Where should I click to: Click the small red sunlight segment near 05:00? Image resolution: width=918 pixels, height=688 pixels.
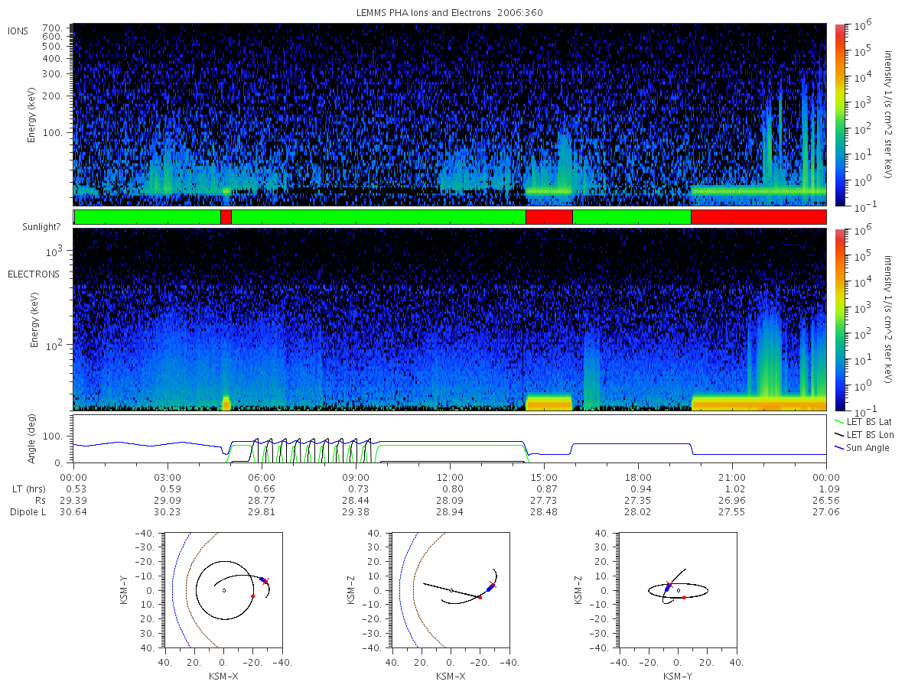pyautogui.click(x=226, y=217)
